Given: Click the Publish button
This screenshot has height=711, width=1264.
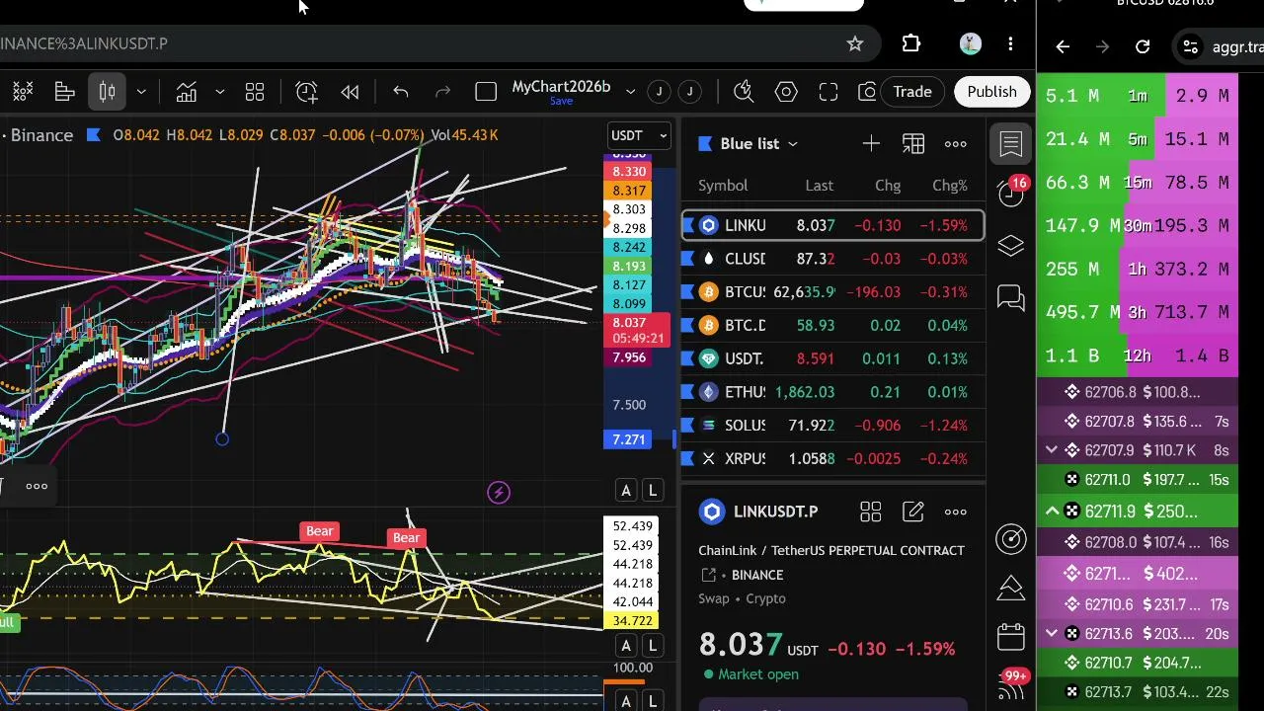Looking at the screenshot, I should 991,92.
